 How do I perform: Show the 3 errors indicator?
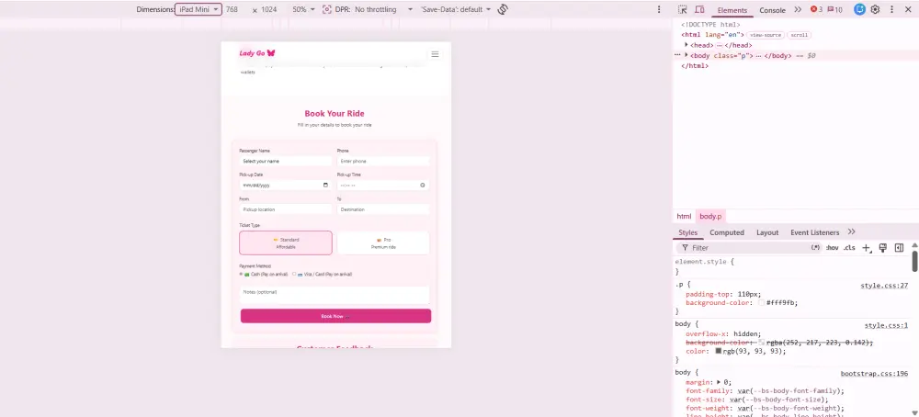click(816, 9)
